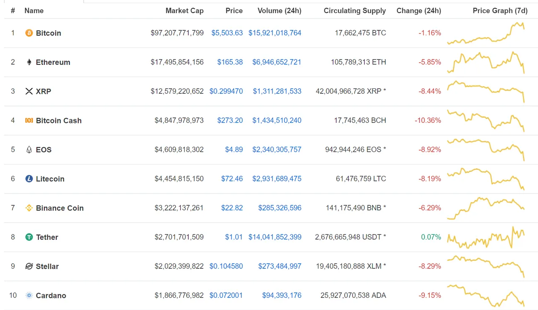Click the XRP logo icon
This screenshot has width=538, height=310.
(29, 91)
